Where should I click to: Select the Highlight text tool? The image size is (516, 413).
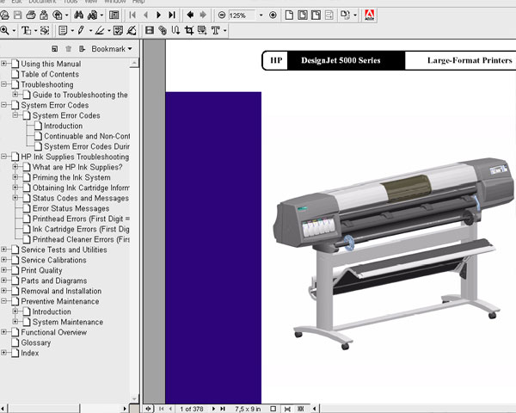point(100,31)
